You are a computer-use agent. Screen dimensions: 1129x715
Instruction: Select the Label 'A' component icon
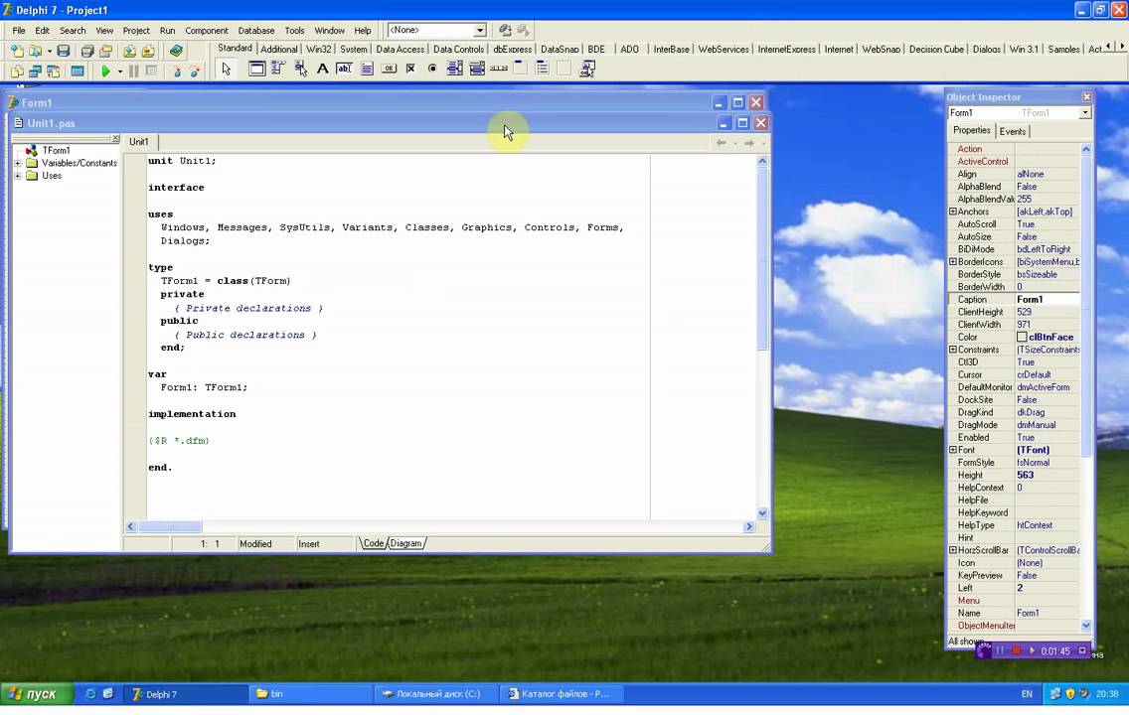[x=322, y=70]
